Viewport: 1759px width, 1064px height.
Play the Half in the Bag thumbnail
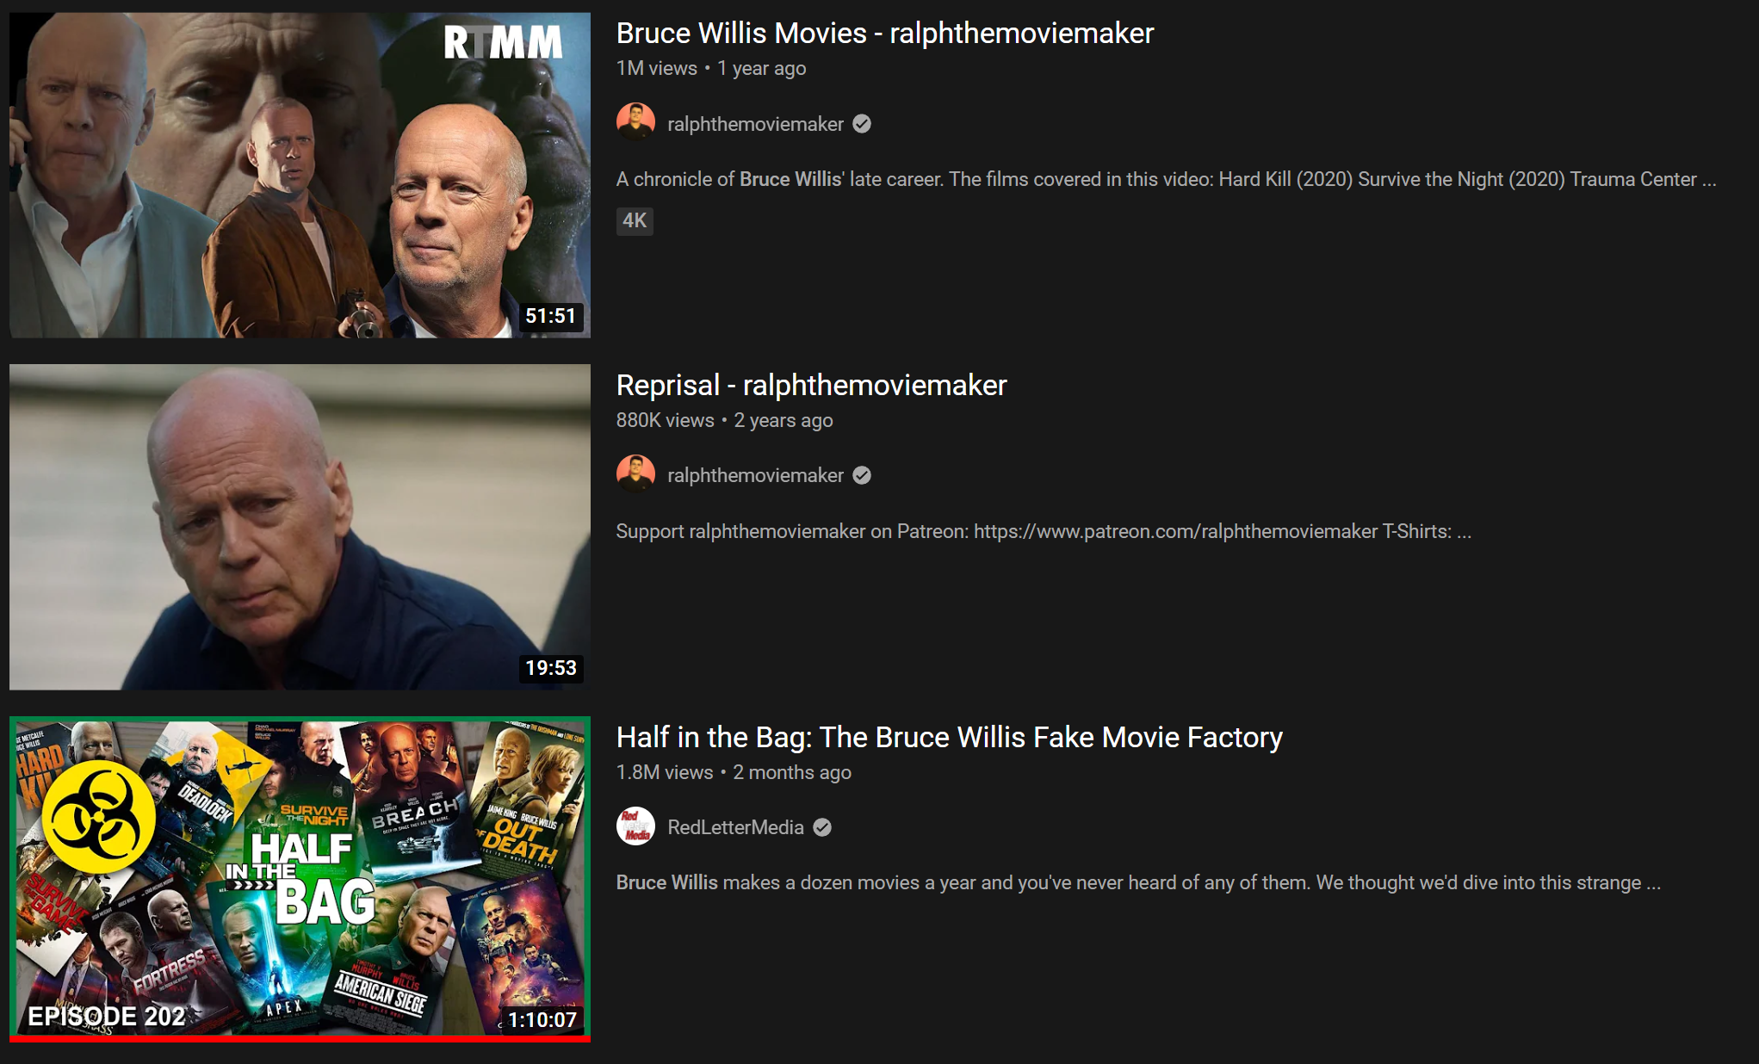pos(300,876)
